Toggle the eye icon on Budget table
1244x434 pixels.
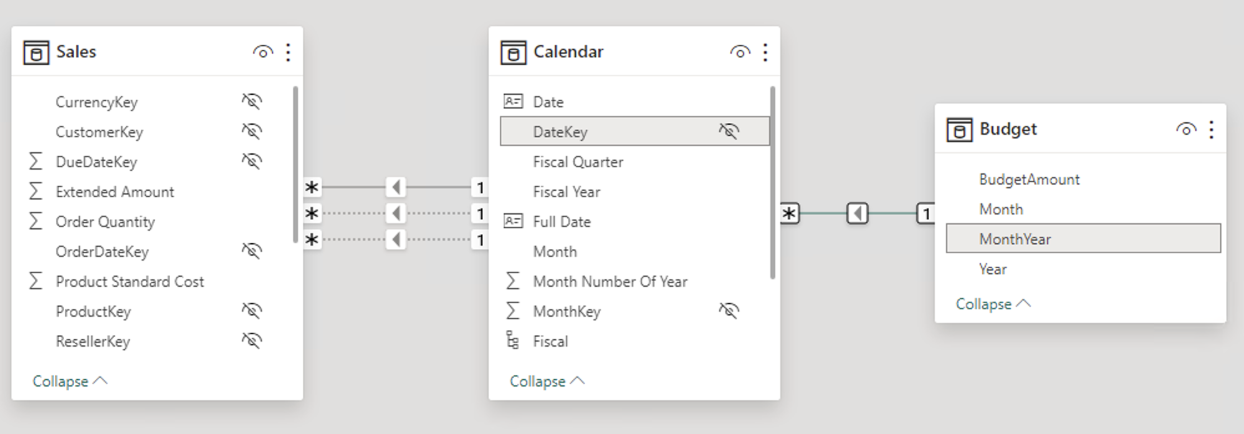click(1187, 130)
